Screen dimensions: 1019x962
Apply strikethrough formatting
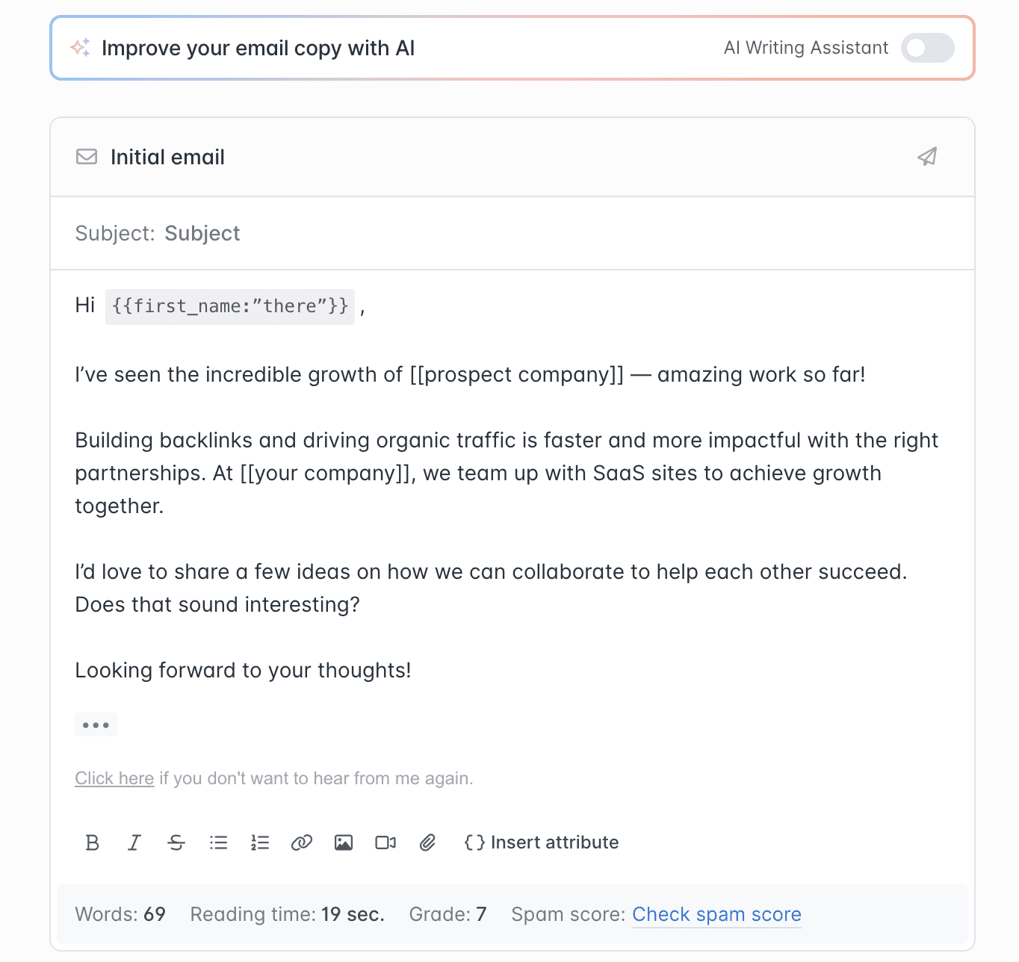point(176,842)
